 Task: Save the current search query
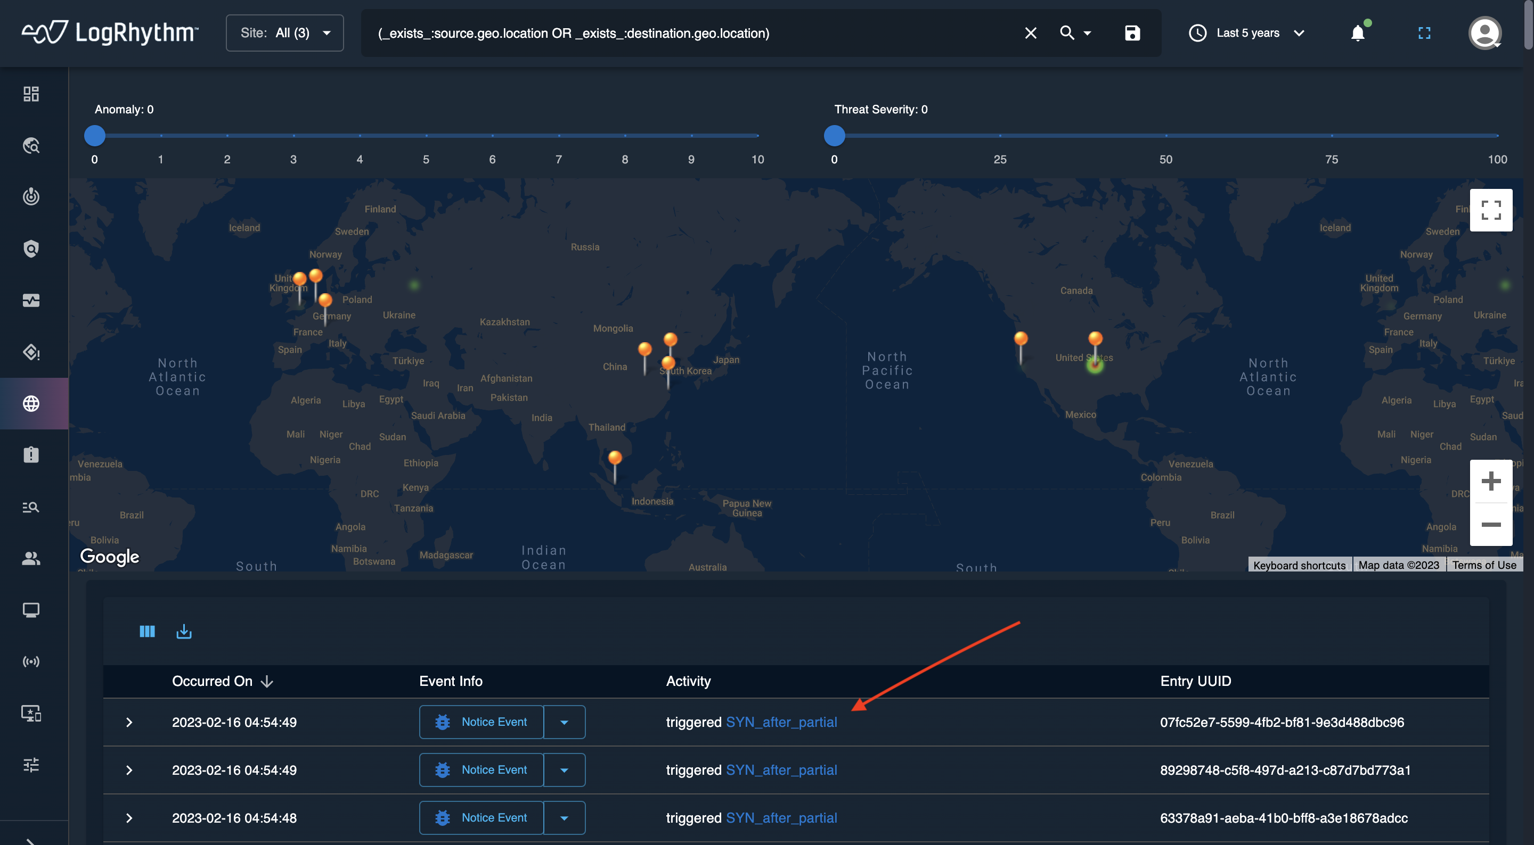click(1132, 34)
